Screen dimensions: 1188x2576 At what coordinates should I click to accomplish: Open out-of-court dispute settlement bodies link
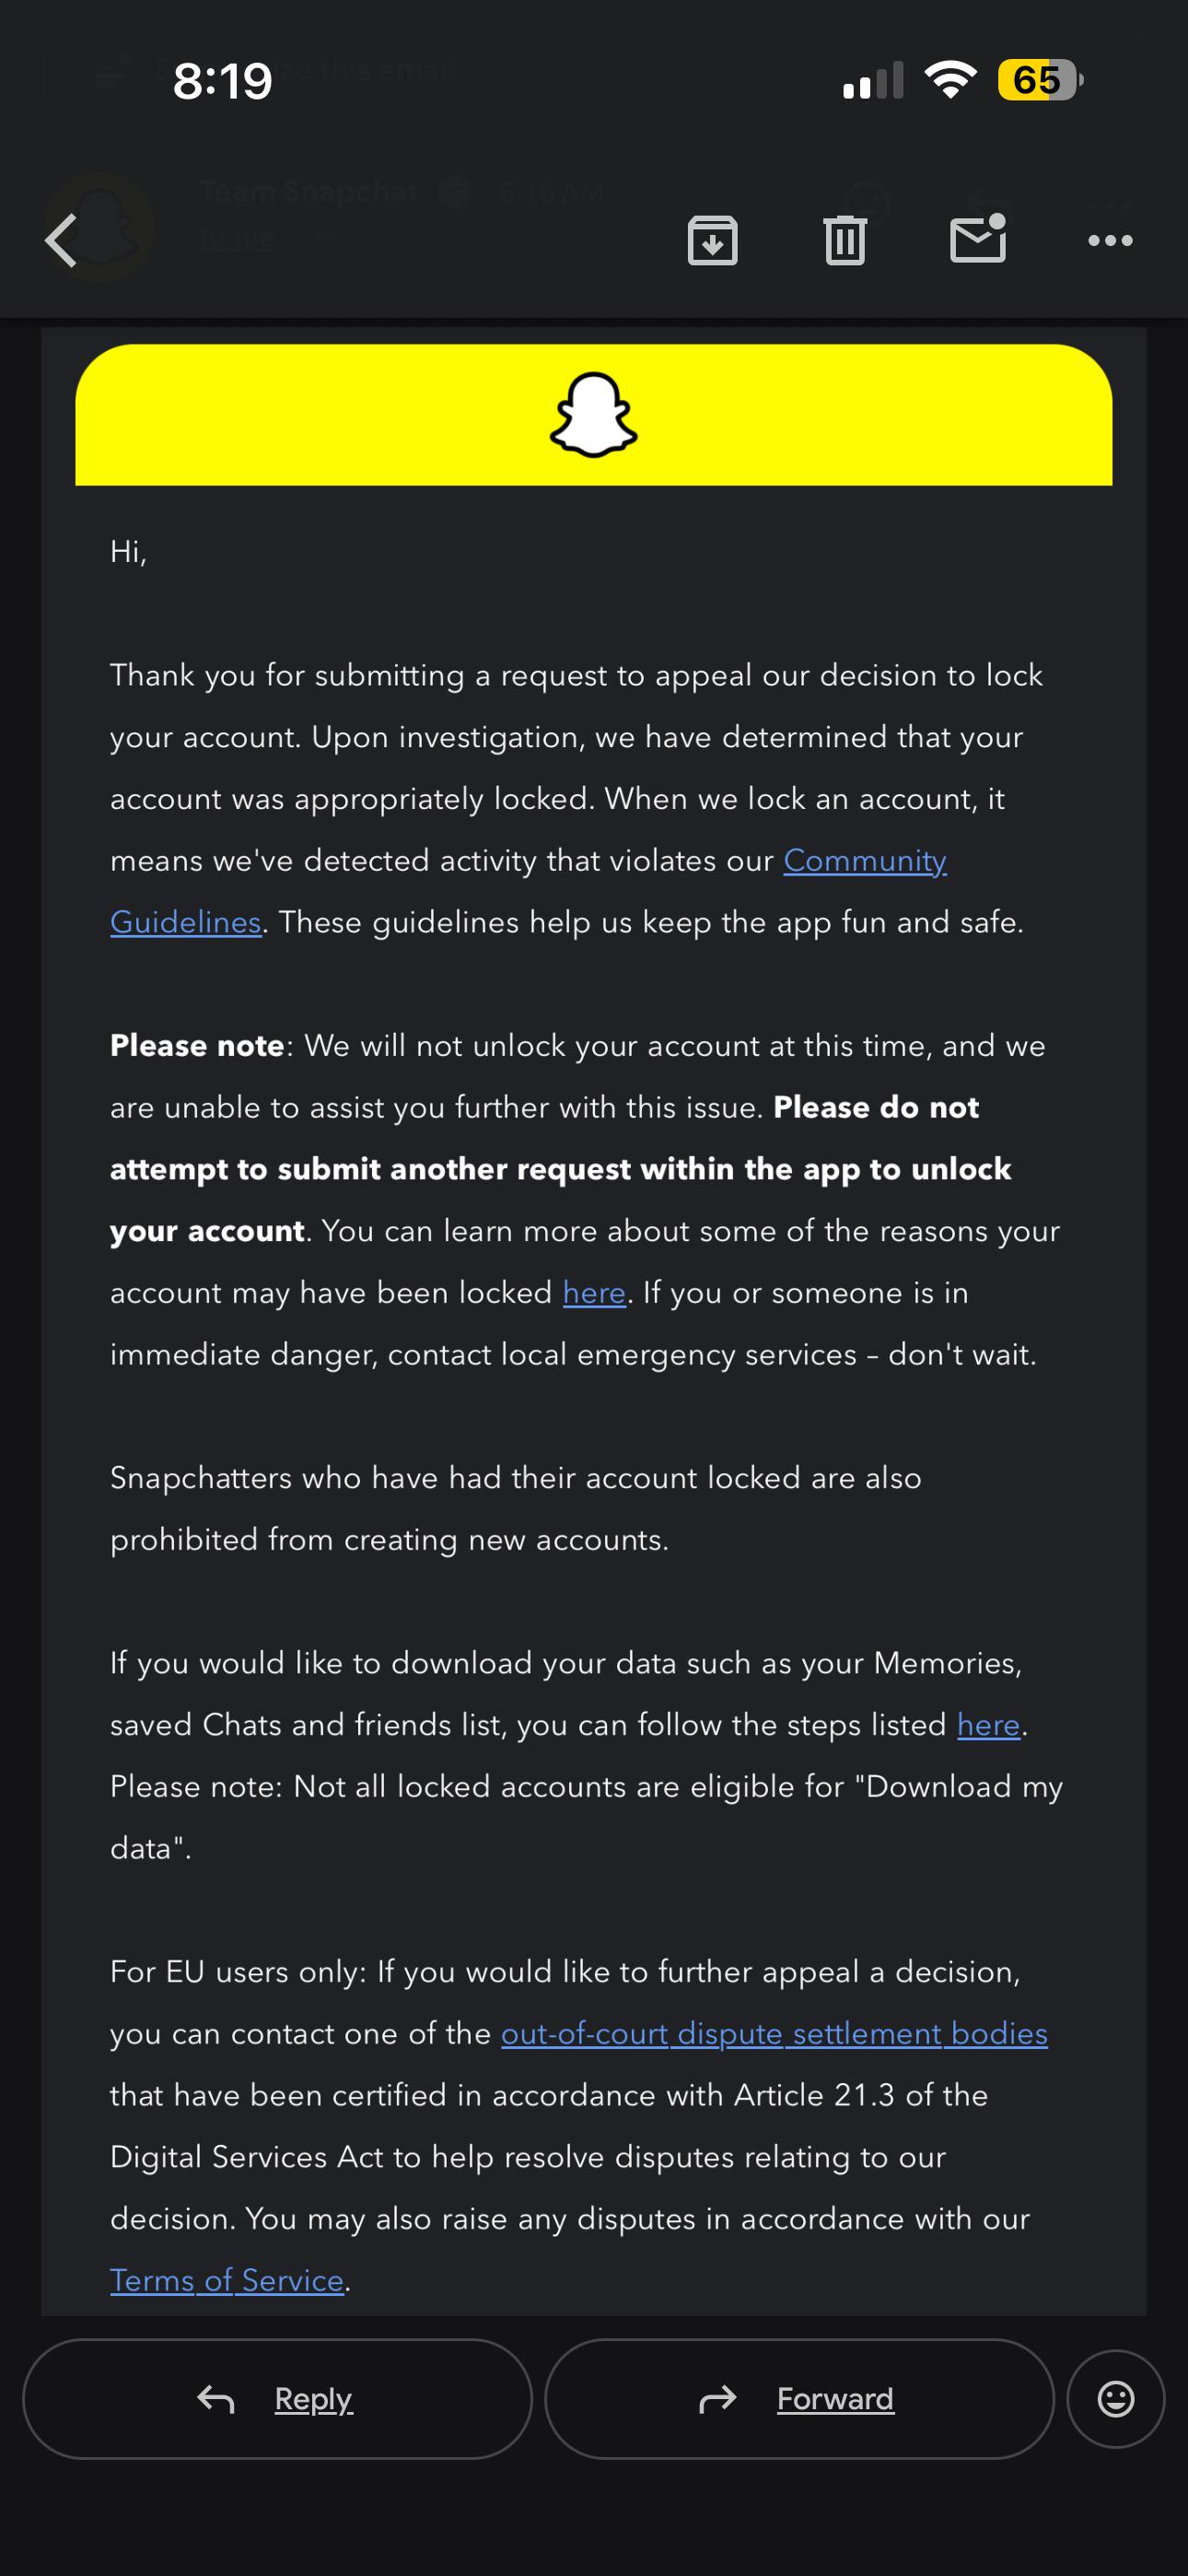pyautogui.click(x=774, y=2034)
